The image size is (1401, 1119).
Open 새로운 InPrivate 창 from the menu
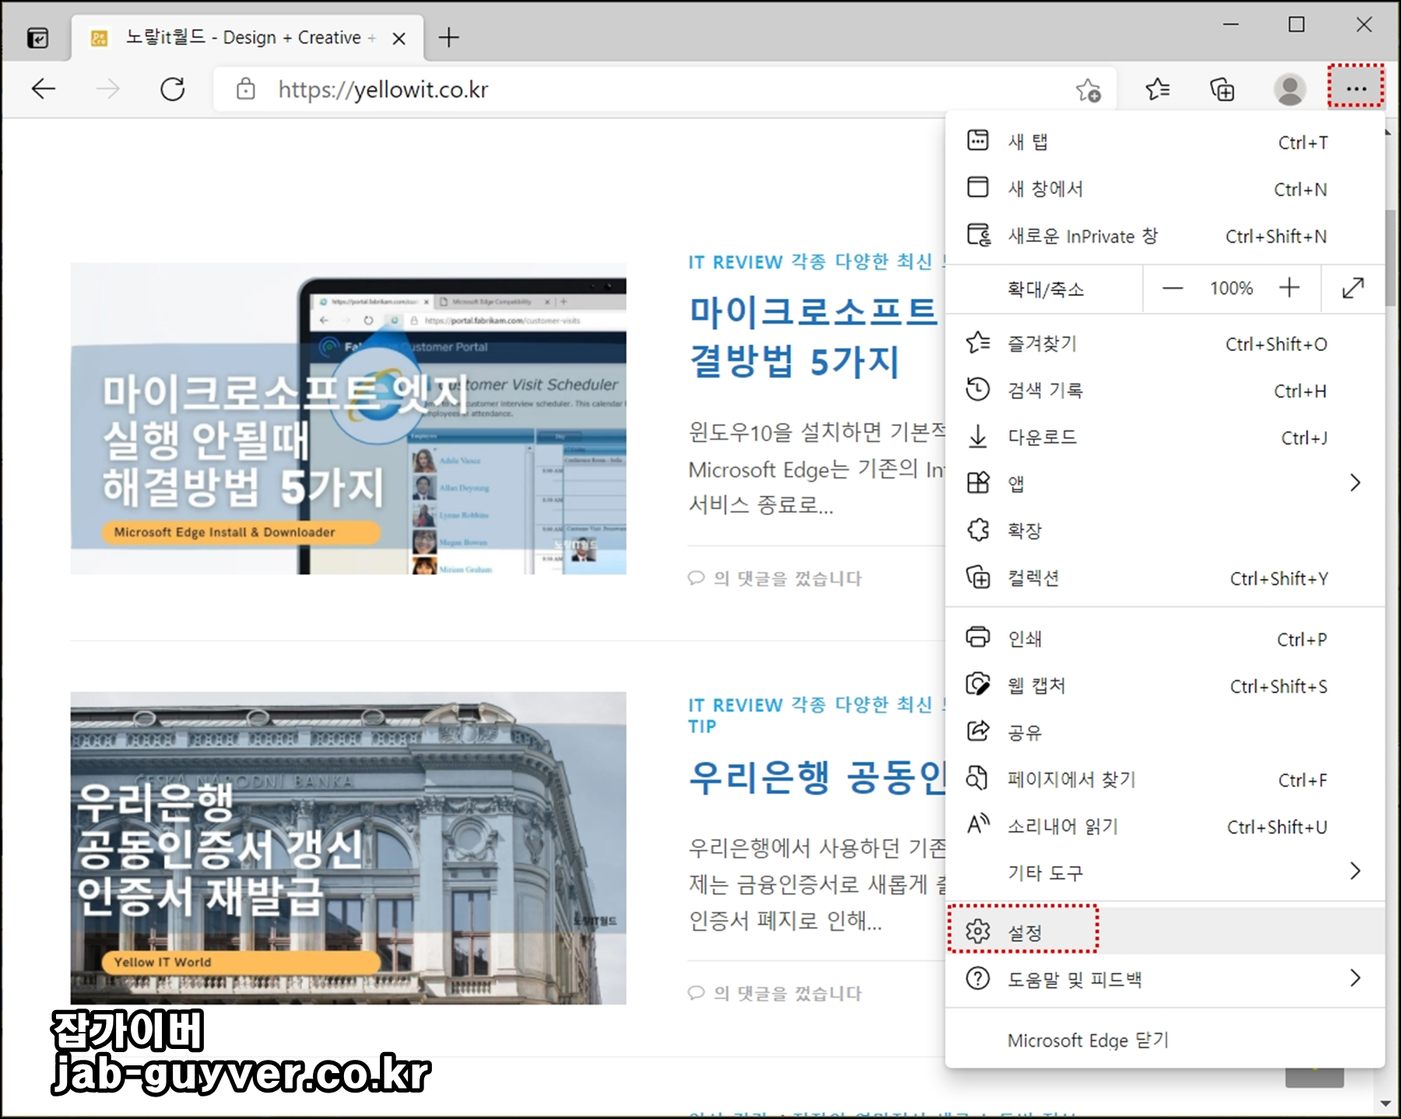(x=1165, y=236)
